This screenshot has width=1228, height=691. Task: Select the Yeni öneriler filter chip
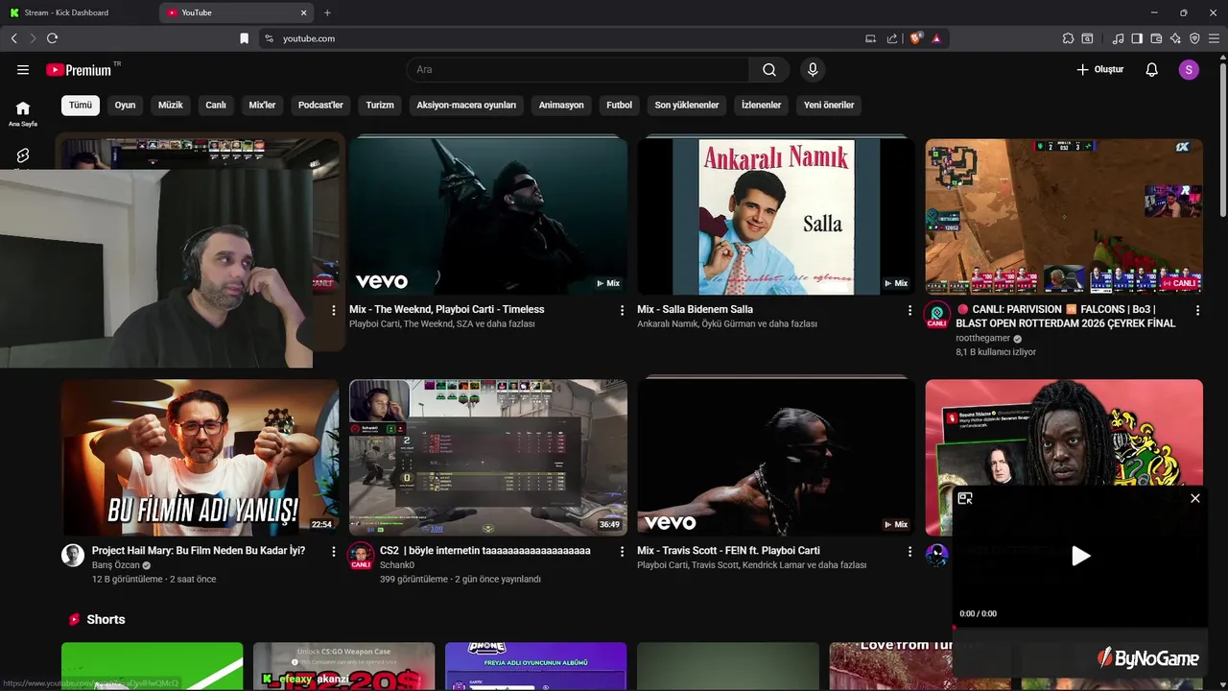pyautogui.click(x=829, y=105)
